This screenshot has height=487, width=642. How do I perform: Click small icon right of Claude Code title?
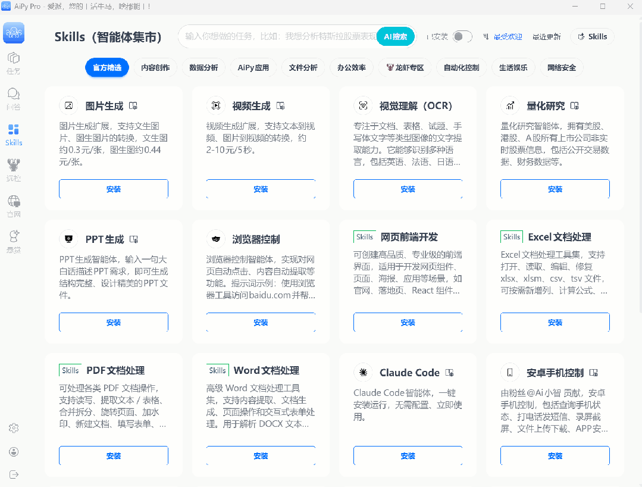click(x=450, y=373)
